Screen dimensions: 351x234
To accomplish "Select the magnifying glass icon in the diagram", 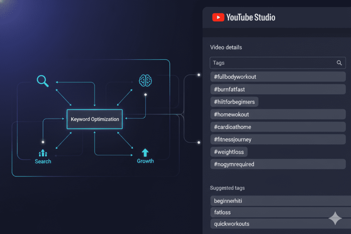I will pyautogui.click(x=42, y=81).
